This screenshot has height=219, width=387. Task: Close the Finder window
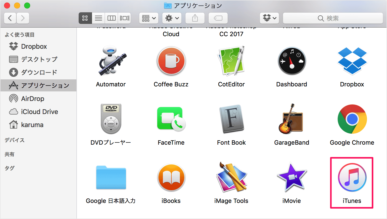[x=7, y=6]
